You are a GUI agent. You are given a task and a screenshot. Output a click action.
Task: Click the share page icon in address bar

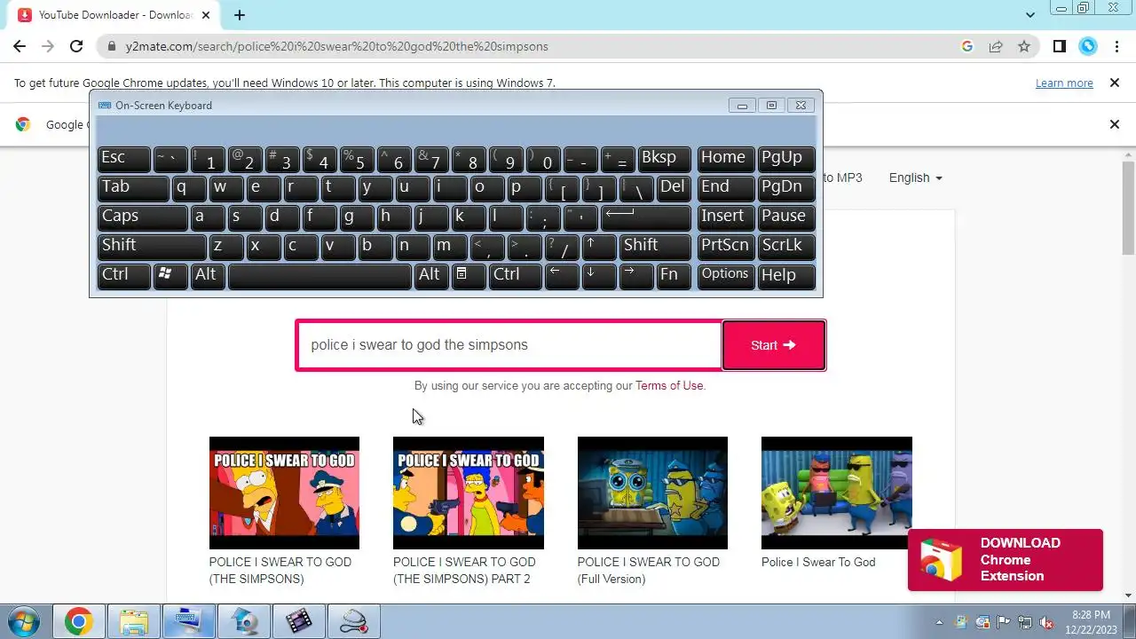pos(996,46)
